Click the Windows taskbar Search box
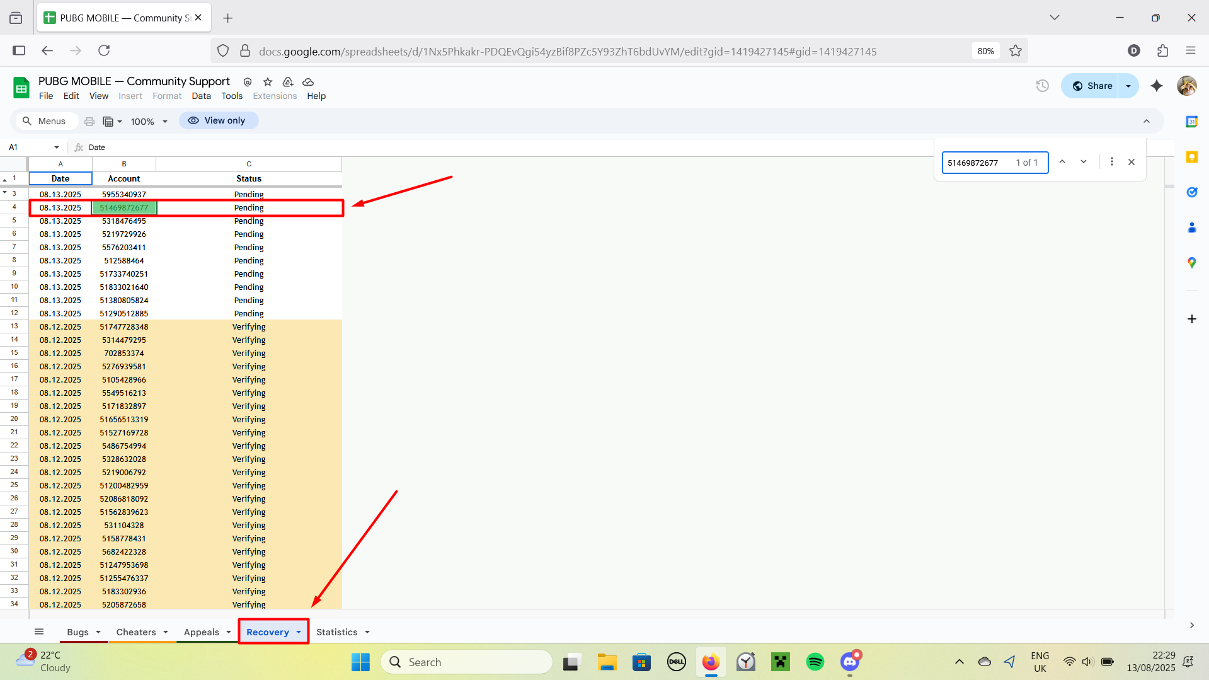This screenshot has width=1209, height=680. coord(467,662)
